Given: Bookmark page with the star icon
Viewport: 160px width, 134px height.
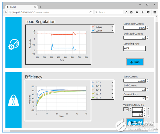Looking at the screenshot, I should 126,12.
